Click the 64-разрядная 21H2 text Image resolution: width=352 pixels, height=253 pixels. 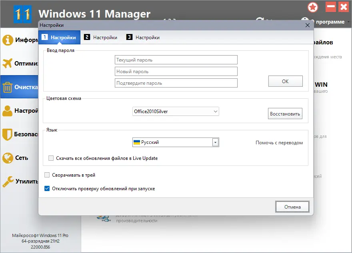[x=40, y=241]
